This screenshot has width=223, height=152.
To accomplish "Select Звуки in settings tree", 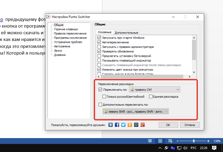I will coord(58,51).
